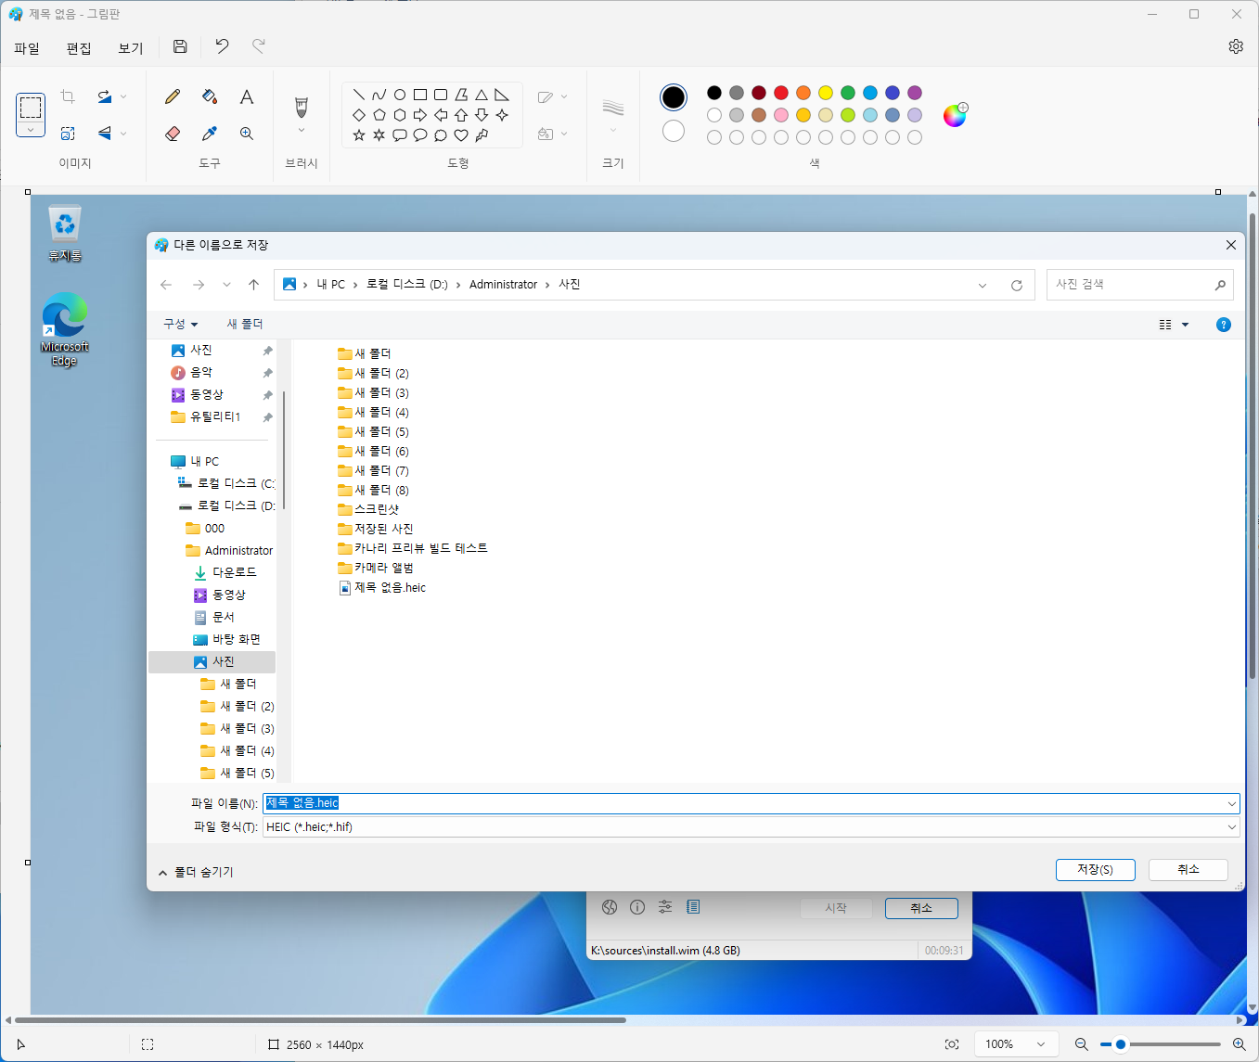Select the 저장된 사진 folder
Viewport: 1259px width, 1062px height.
coord(376,529)
